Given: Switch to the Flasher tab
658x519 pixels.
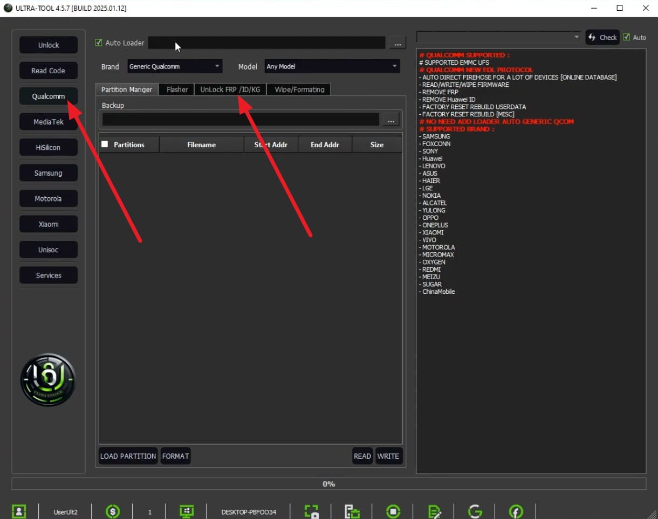Looking at the screenshot, I should point(177,89).
